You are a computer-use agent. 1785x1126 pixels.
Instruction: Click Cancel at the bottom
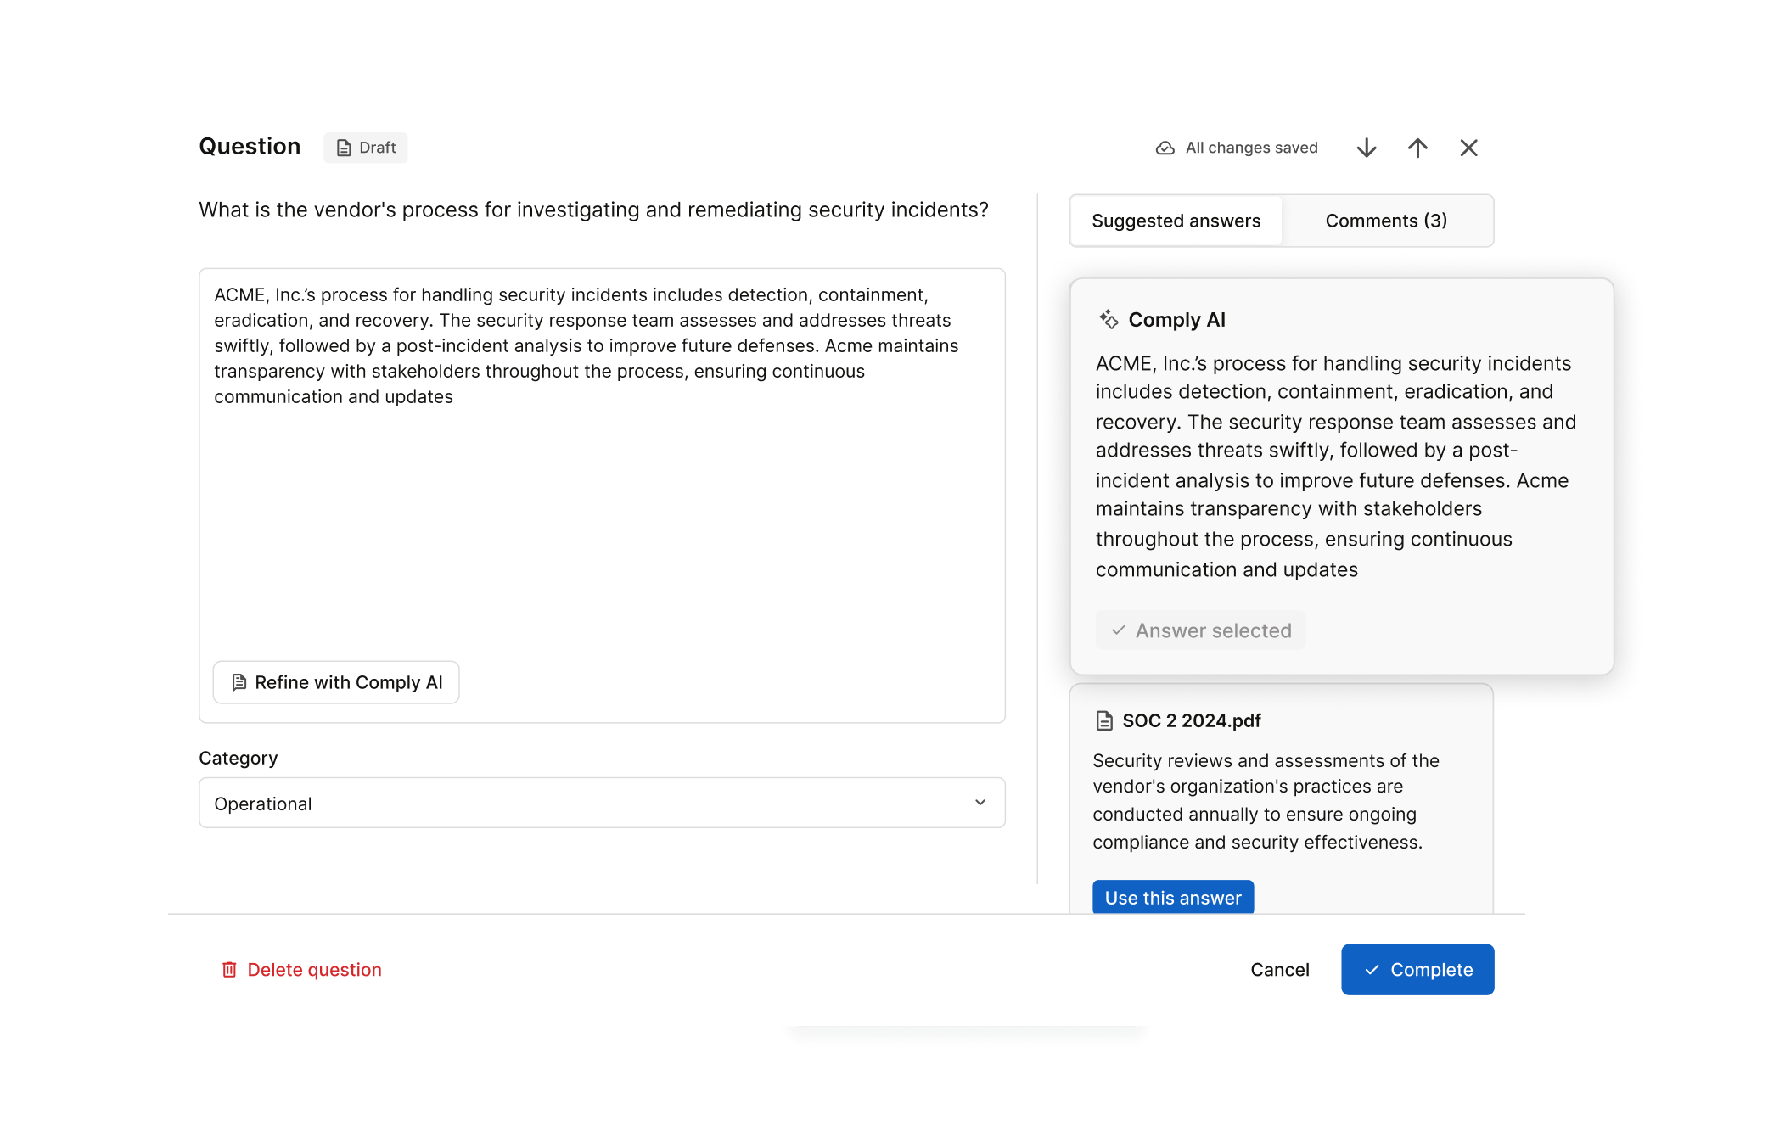pos(1279,969)
